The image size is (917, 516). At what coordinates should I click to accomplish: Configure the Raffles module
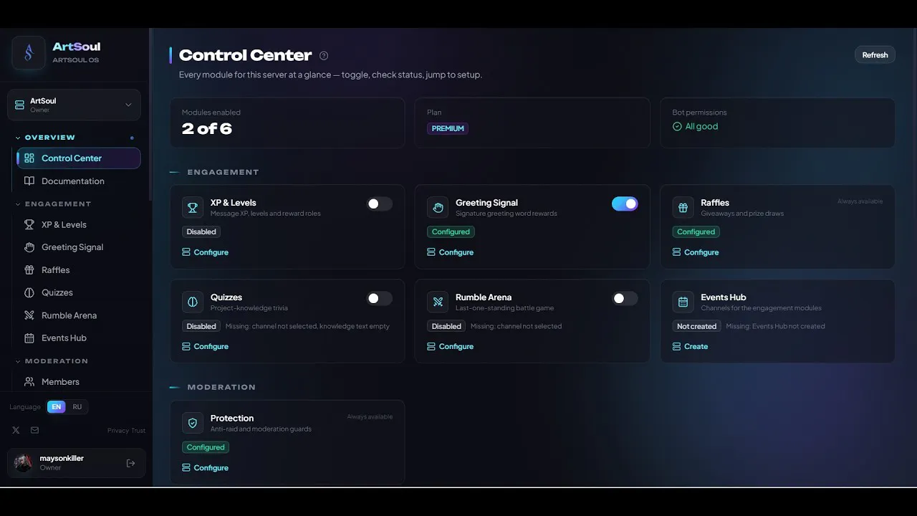695,252
